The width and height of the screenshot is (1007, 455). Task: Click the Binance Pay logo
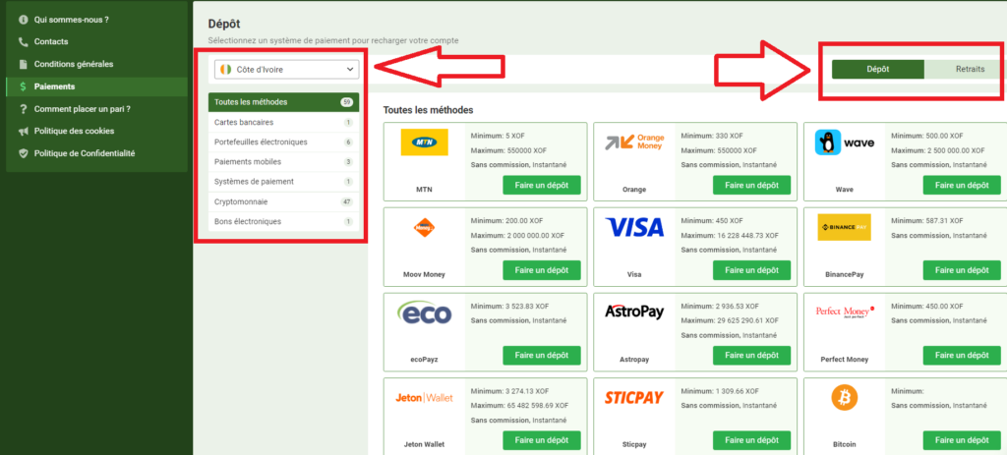(844, 227)
